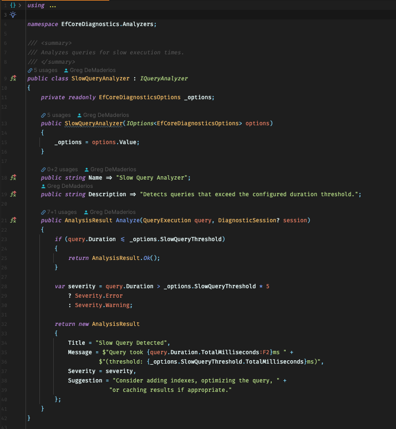Click the Greg DeMaderios author lens beside 0+2 usages
This screenshot has width=396, height=429.
click(x=110, y=170)
